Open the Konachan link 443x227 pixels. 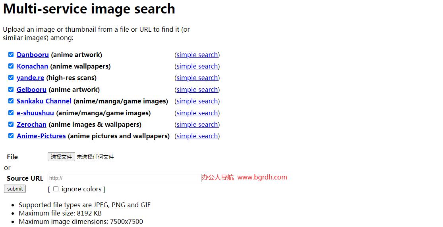[x=32, y=66]
